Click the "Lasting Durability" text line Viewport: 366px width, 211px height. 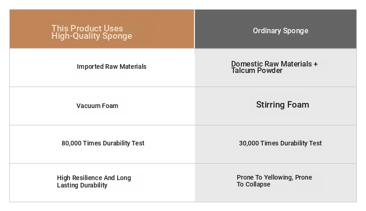[x=82, y=185]
